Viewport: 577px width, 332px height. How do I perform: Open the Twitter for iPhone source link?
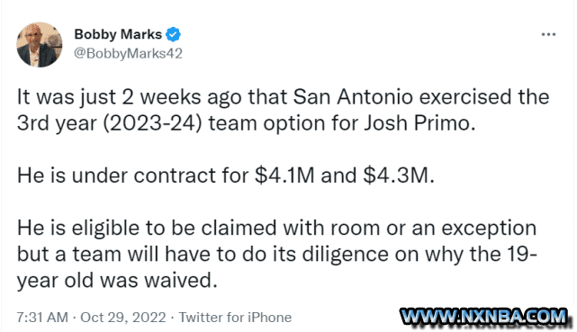pyautogui.click(x=235, y=318)
